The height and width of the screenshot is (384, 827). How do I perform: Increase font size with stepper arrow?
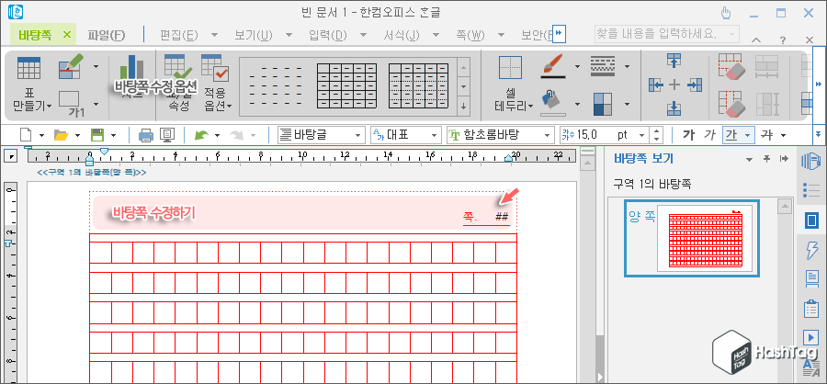[x=656, y=130]
